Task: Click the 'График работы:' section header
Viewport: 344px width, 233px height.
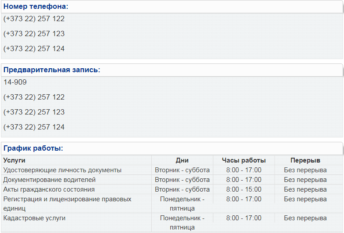Action: tap(33, 148)
